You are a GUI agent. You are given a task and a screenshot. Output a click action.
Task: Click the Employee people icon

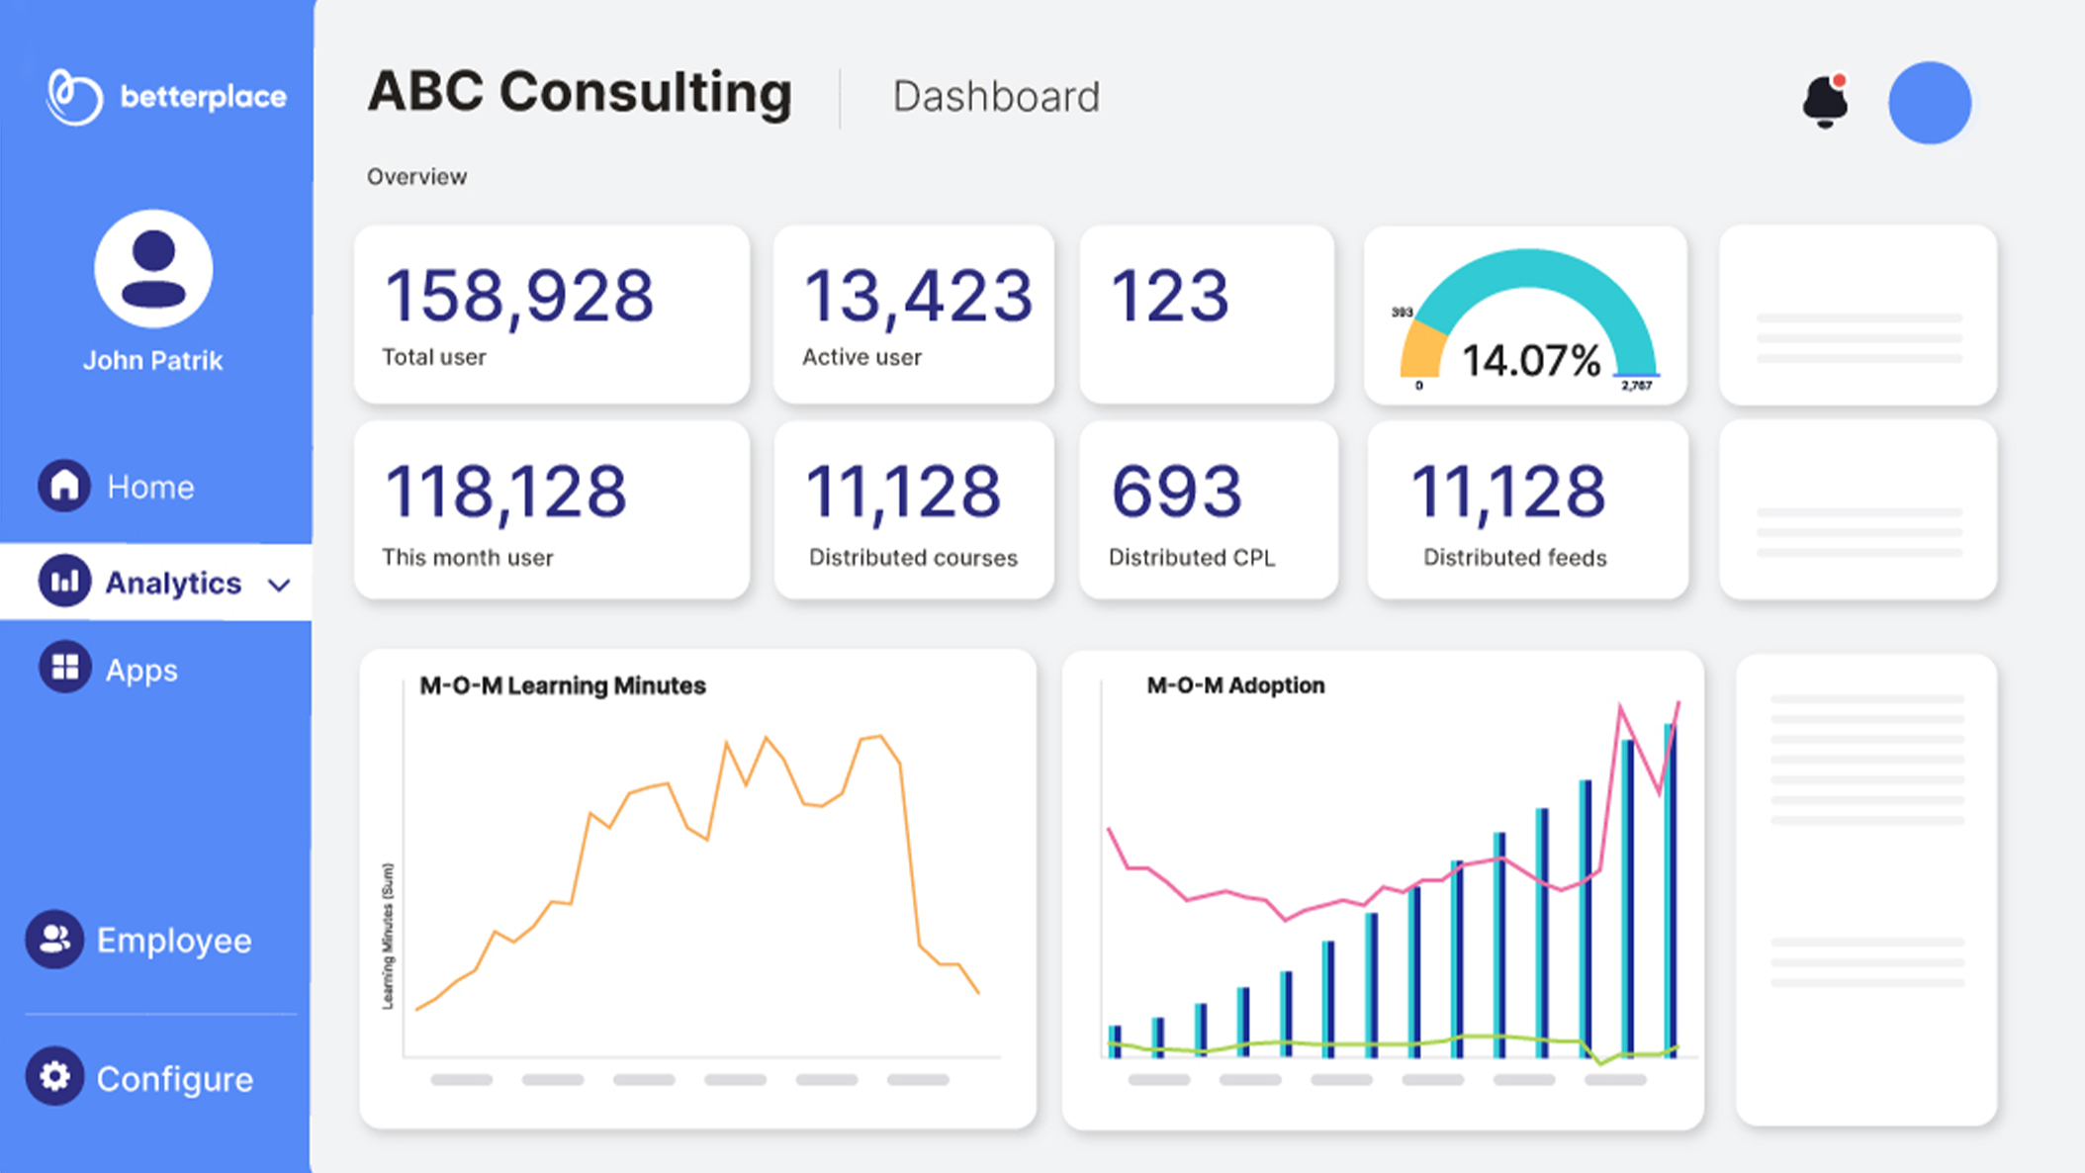[x=54, y=939]
